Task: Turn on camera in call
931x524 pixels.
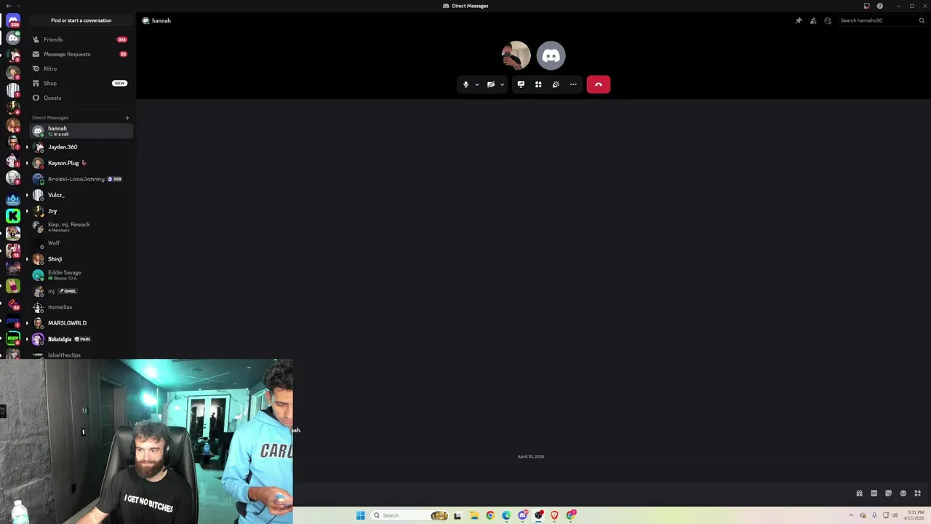Action: click(x=491, y=84)
